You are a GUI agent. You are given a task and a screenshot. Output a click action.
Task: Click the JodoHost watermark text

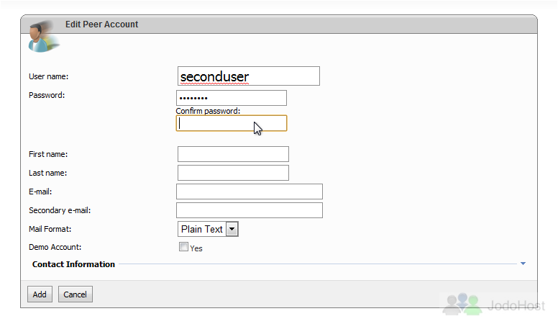pos(516,305)
